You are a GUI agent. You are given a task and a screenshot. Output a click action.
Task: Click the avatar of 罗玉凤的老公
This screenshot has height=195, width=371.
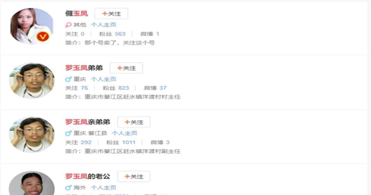point(32,183)
